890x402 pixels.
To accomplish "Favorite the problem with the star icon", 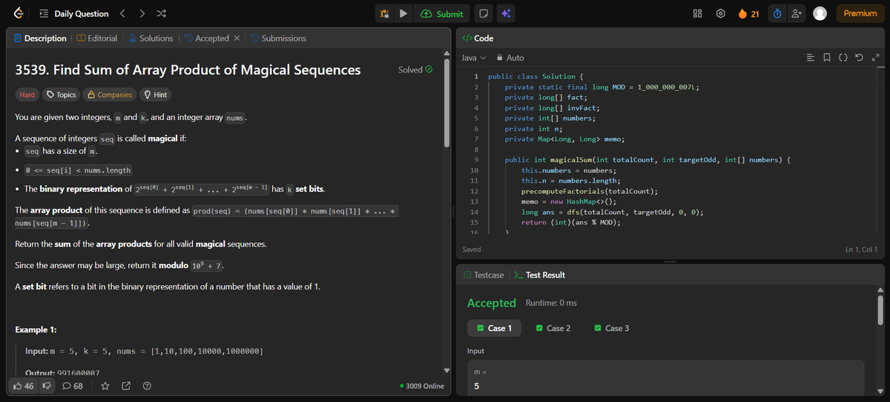I will point(105,386).
